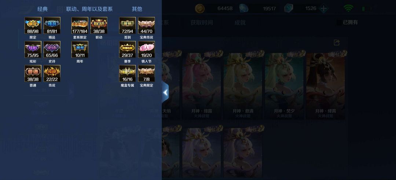This screenshot has width=396, height=180.
Task: Toggle the 已拥有 owned checkbox
Action: click(x=339, y=22)
